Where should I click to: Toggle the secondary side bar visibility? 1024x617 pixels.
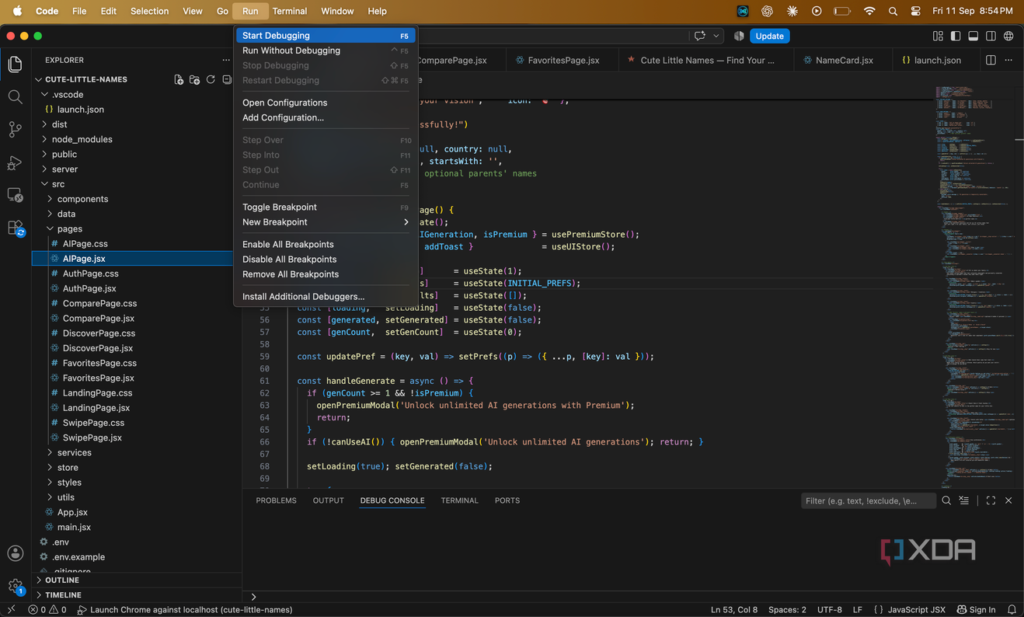tap(991, 36)
